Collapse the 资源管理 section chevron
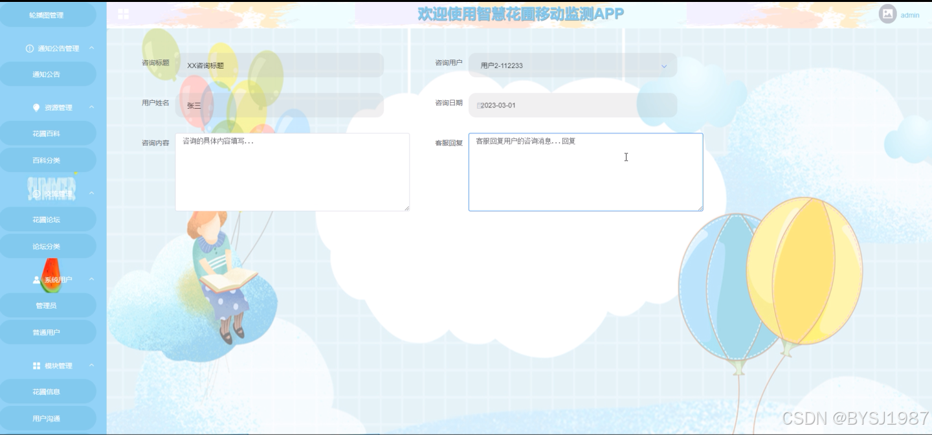This screenshot has height=435, width=932. point(91,107)
